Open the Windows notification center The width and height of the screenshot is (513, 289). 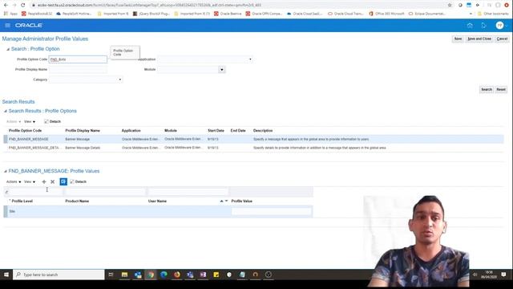point(503,275)
